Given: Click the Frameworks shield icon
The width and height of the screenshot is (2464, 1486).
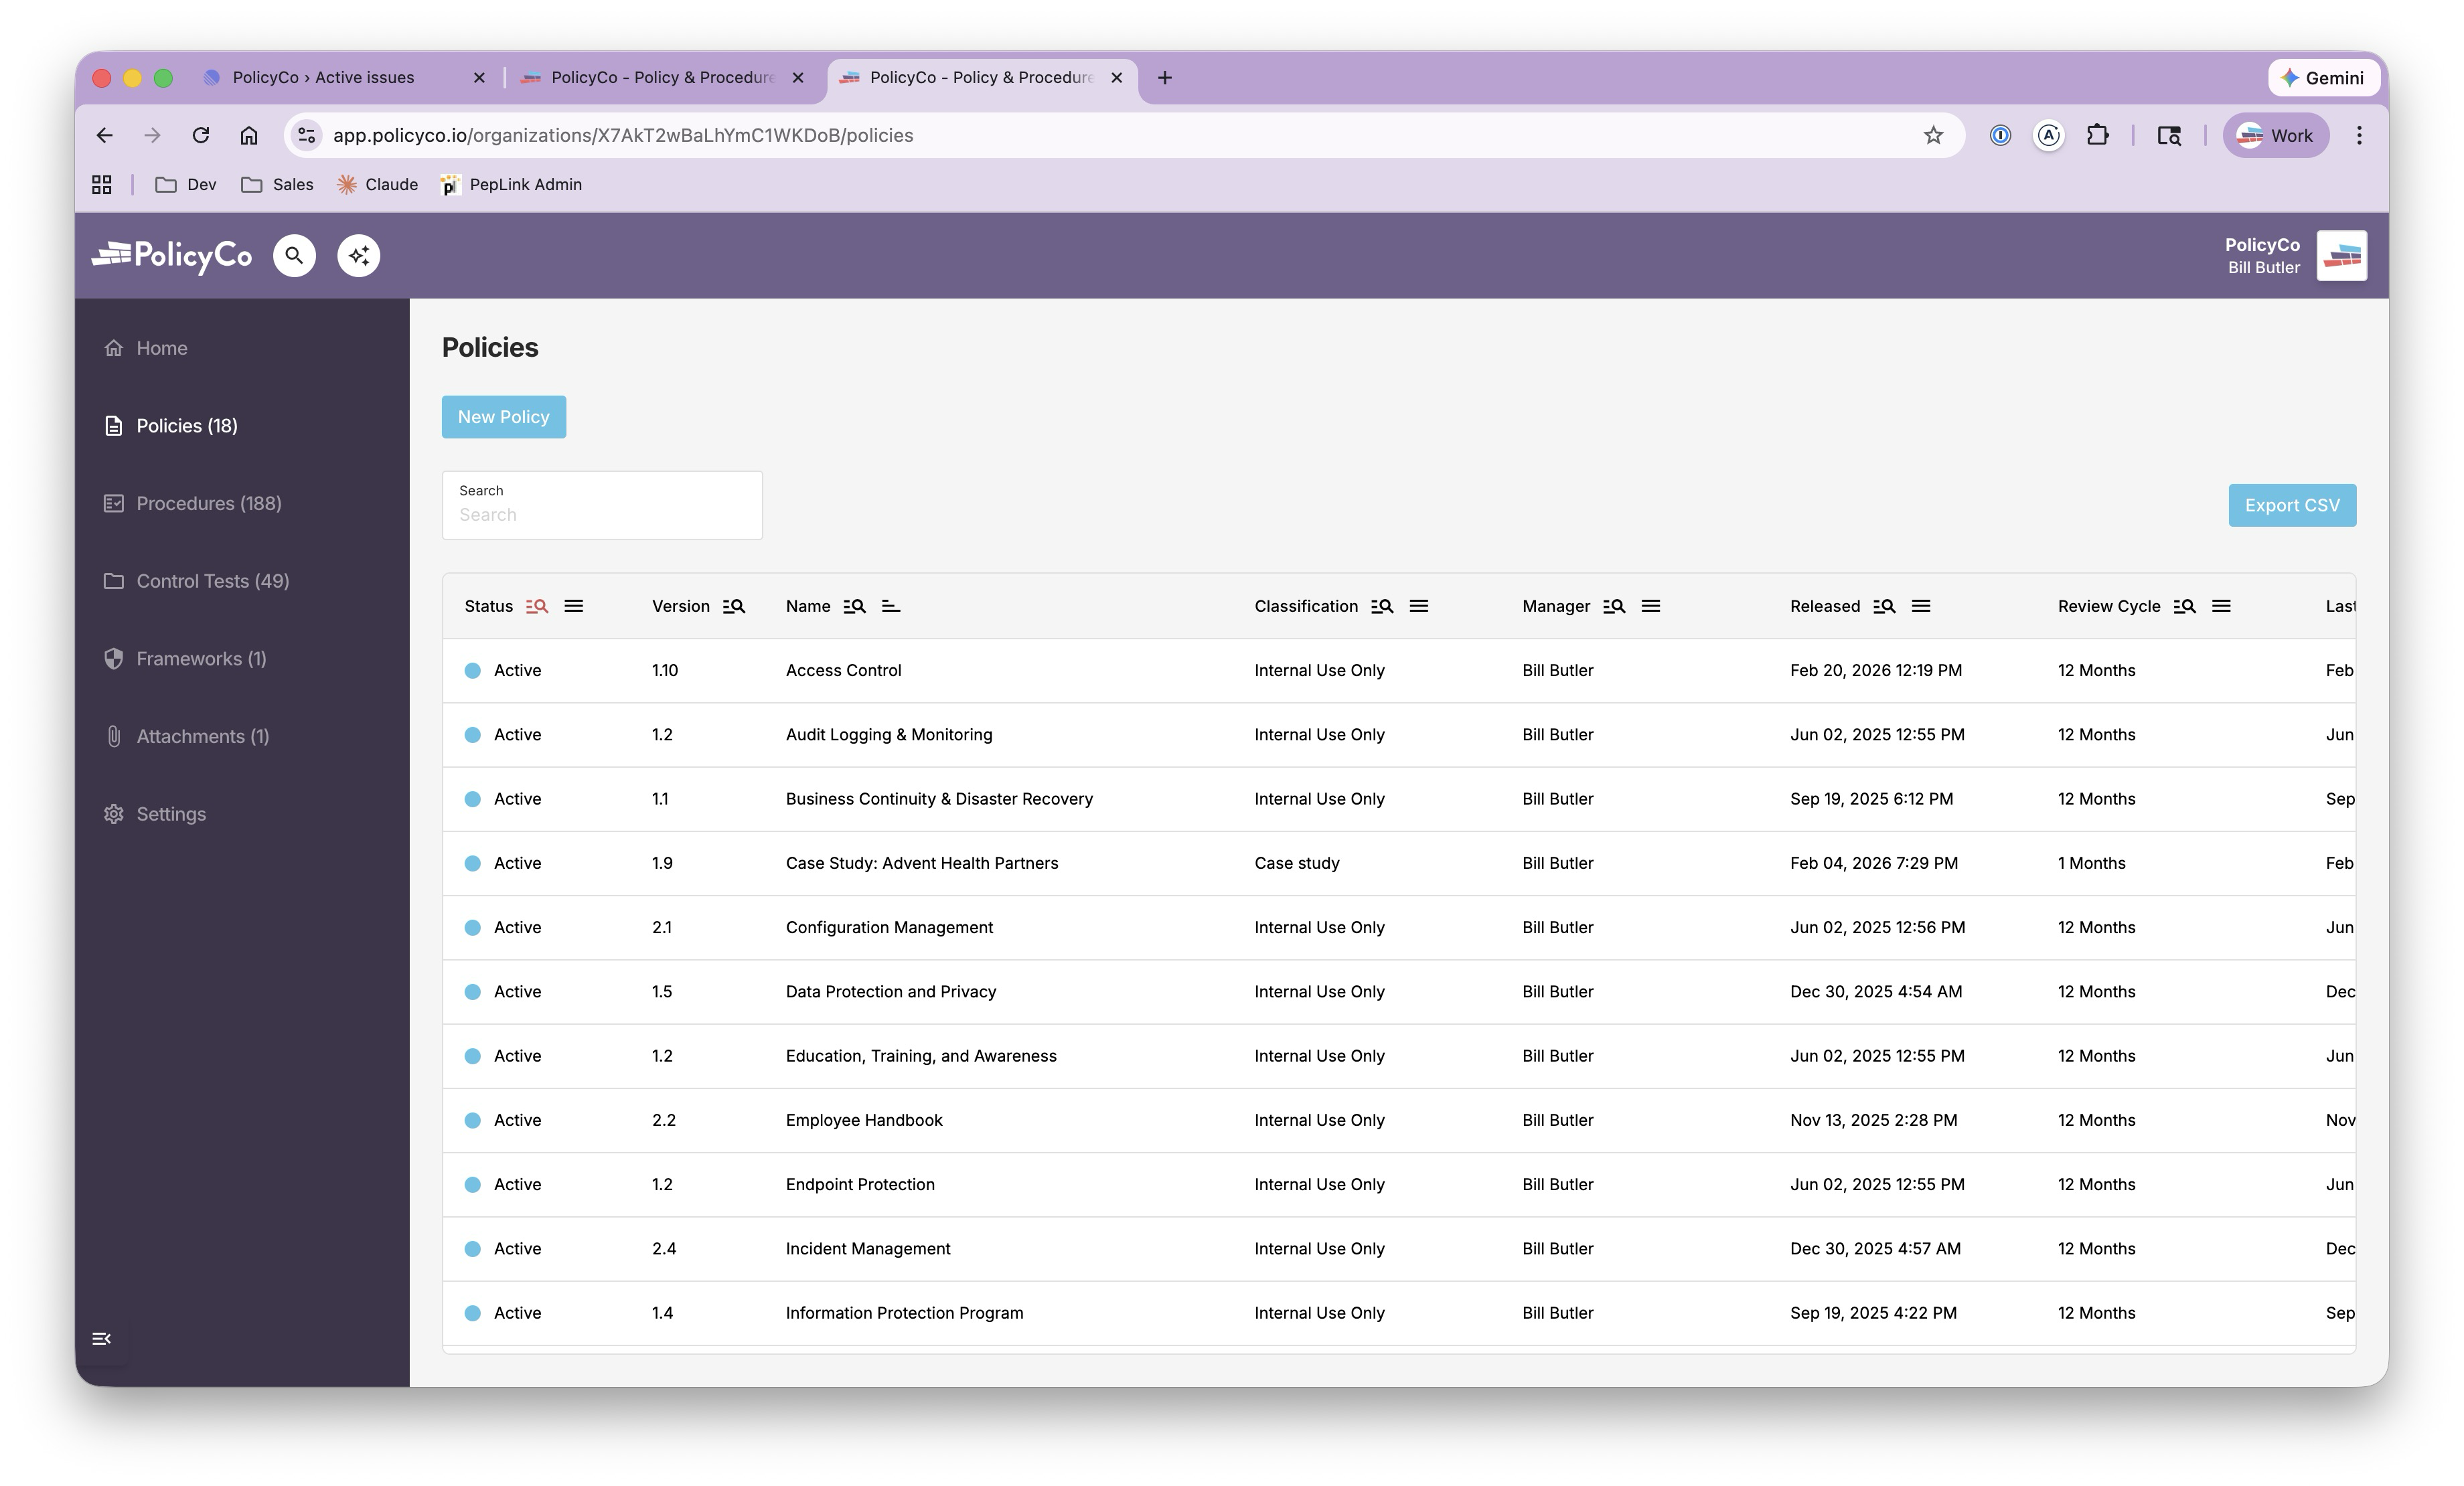Looking at the screenshot, I should tap(113, 658).
